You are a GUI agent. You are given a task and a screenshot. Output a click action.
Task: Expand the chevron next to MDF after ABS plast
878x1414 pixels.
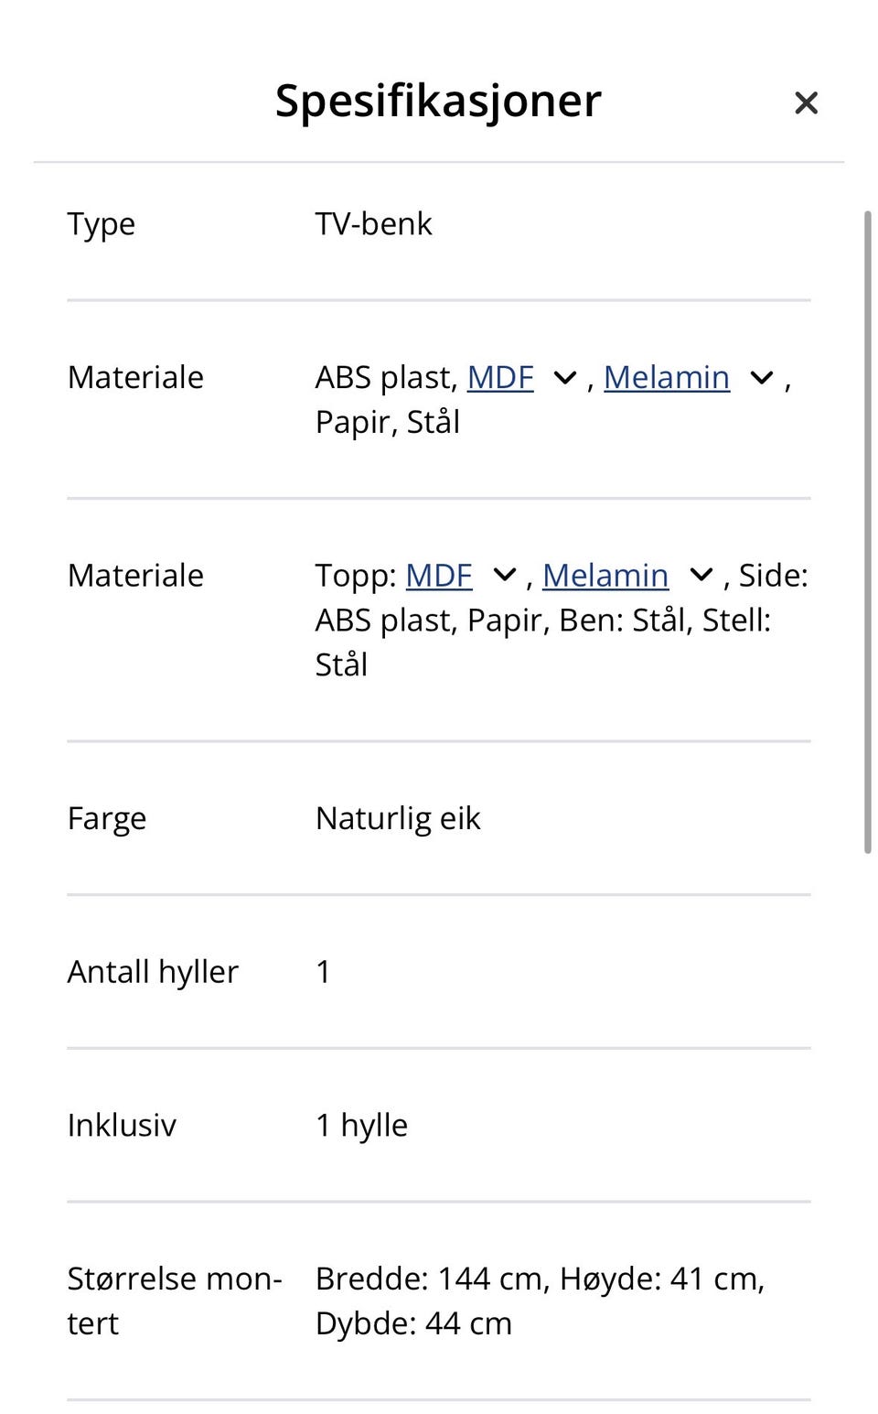pyautogui.click(x=565, y=378)
